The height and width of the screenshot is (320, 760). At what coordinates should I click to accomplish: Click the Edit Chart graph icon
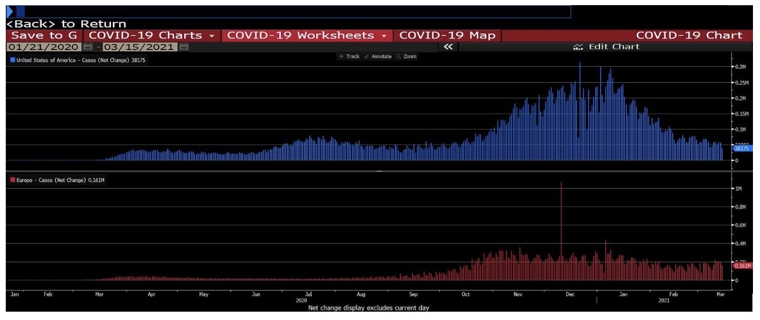click(x=578, y=47)
